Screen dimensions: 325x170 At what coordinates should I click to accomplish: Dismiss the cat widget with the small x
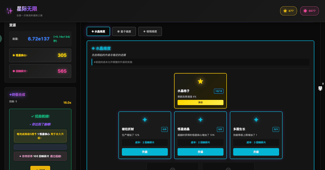coord(323,84)
